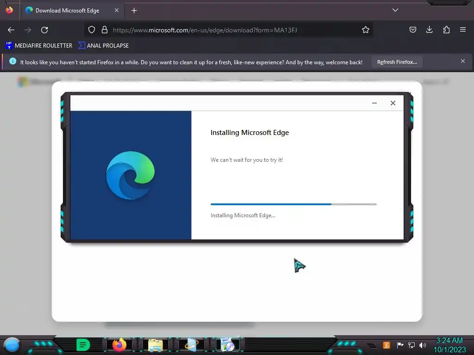
Task: Click the notification bar info icon
Action: (x=12, y=61)
